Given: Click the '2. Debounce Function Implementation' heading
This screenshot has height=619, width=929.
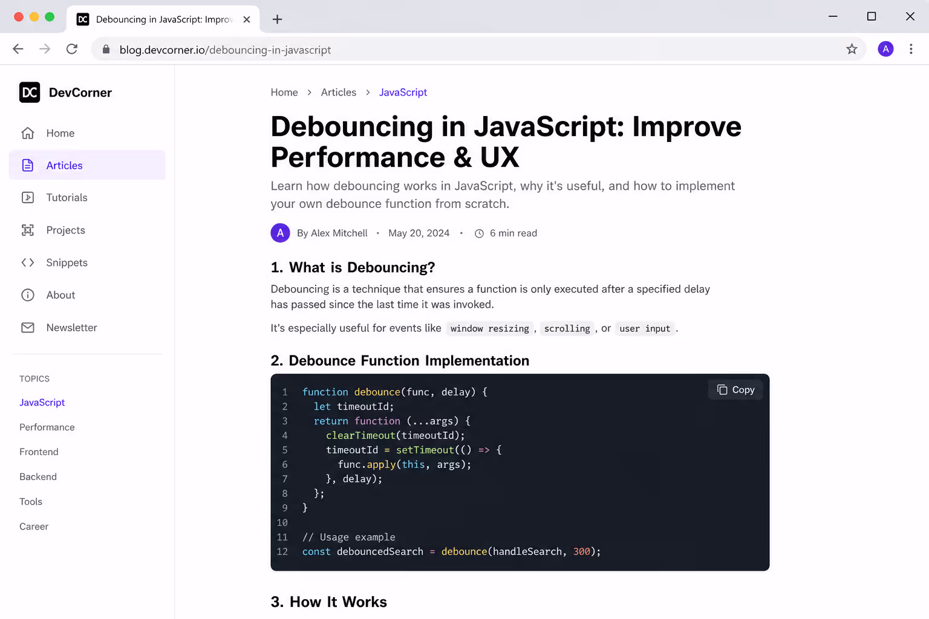Looking at the screenshot, I should [x=400, y=361].
